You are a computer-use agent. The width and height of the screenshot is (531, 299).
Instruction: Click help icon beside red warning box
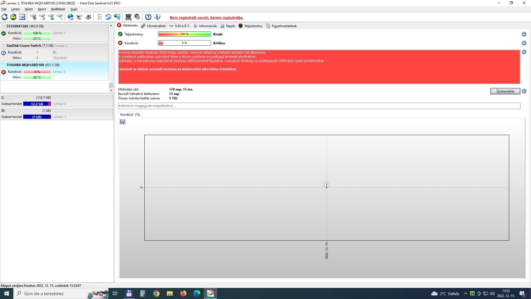[524, 52]
